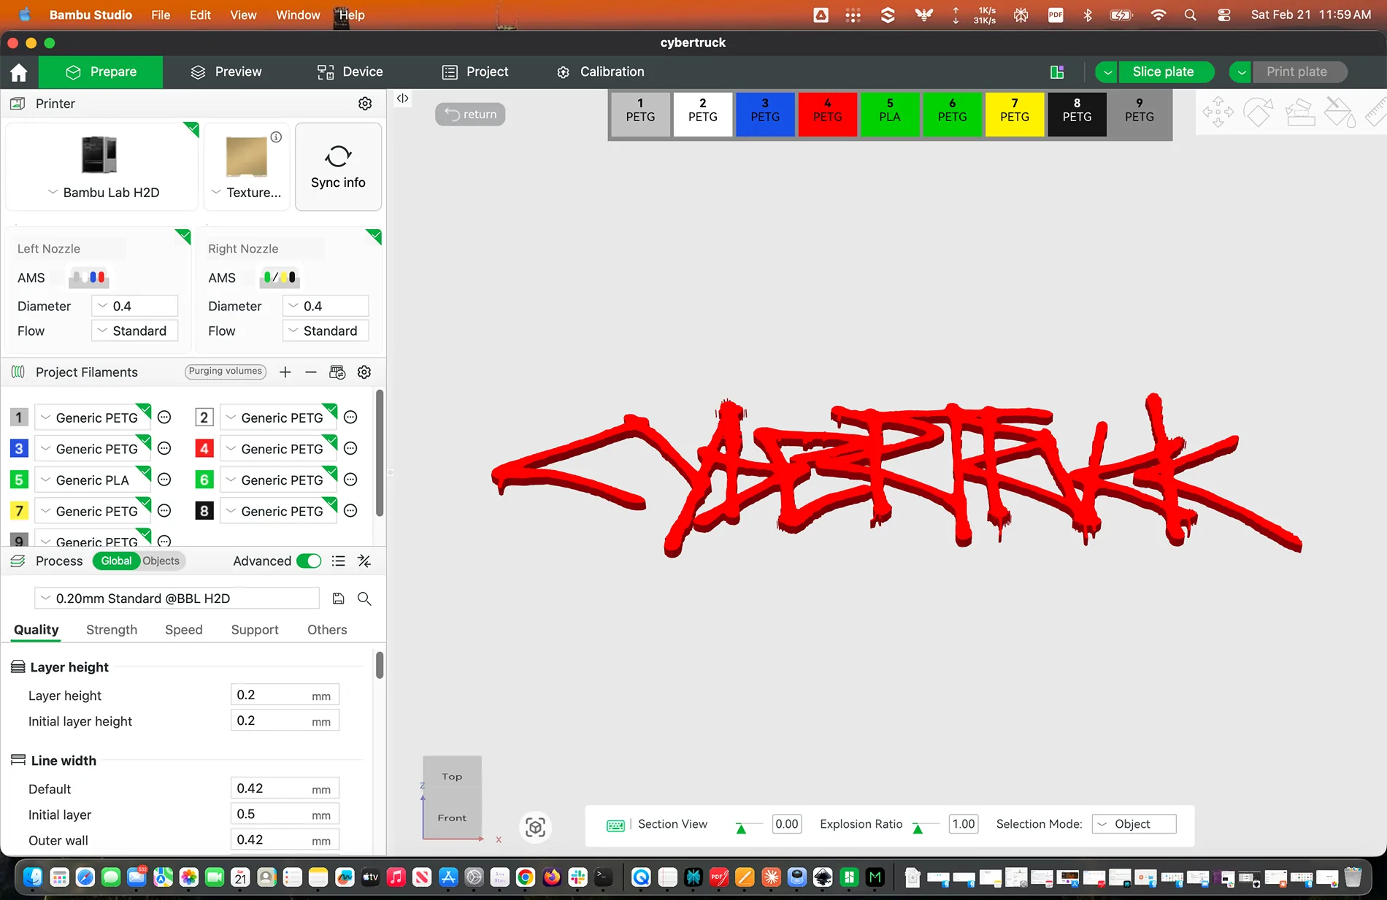Click the plate layout icon near Slice plate
Viewport: 1387px width, 900px height.
[1057, 72]
